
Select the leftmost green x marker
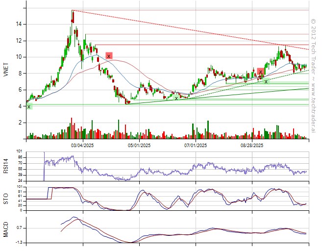(x=29, y=106)
